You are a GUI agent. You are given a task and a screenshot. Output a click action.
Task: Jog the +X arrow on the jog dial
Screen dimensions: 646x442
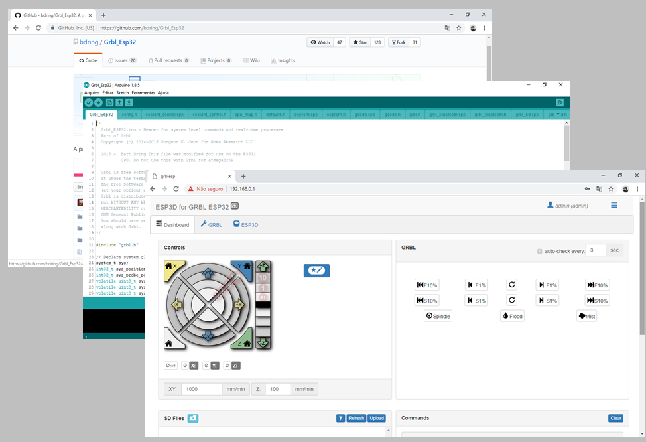pyautogui.click(x=239, y=305)
